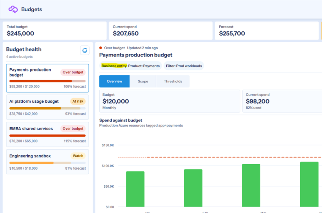Click the Payments production budget progress bar
322x213 pixels.
[x=47, y=81]
